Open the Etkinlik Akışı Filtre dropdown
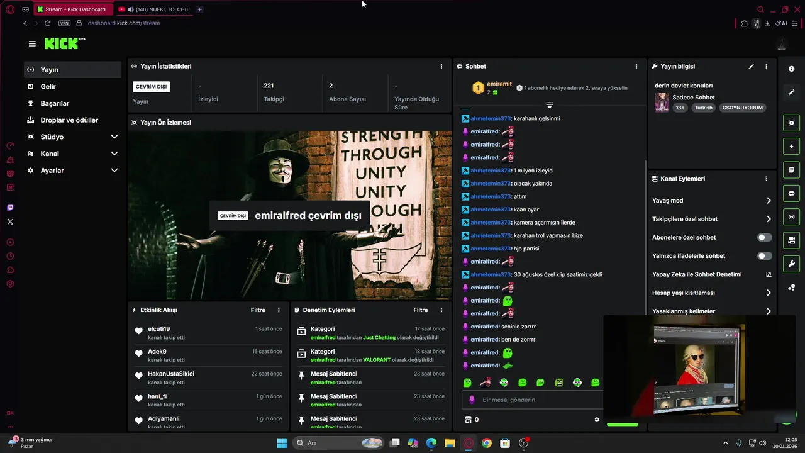Image resolution: width=805 pixels, height=453 pixels. coord(258,310)
